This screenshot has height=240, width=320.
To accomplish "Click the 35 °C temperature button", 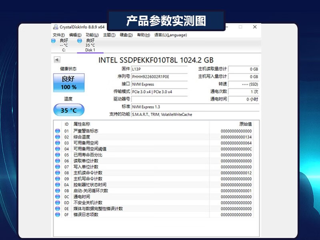I will click(69, 110).
